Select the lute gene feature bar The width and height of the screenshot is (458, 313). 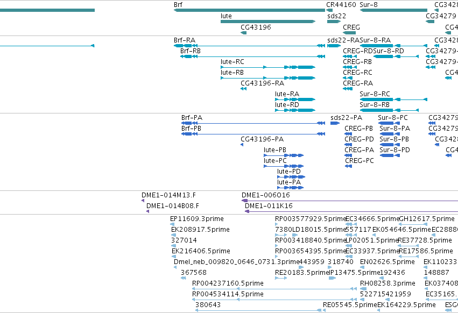pos(268,22)
